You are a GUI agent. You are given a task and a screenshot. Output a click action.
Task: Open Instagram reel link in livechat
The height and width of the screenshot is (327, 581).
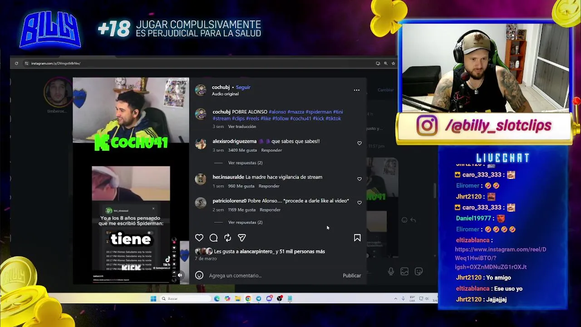pos(500,258)
